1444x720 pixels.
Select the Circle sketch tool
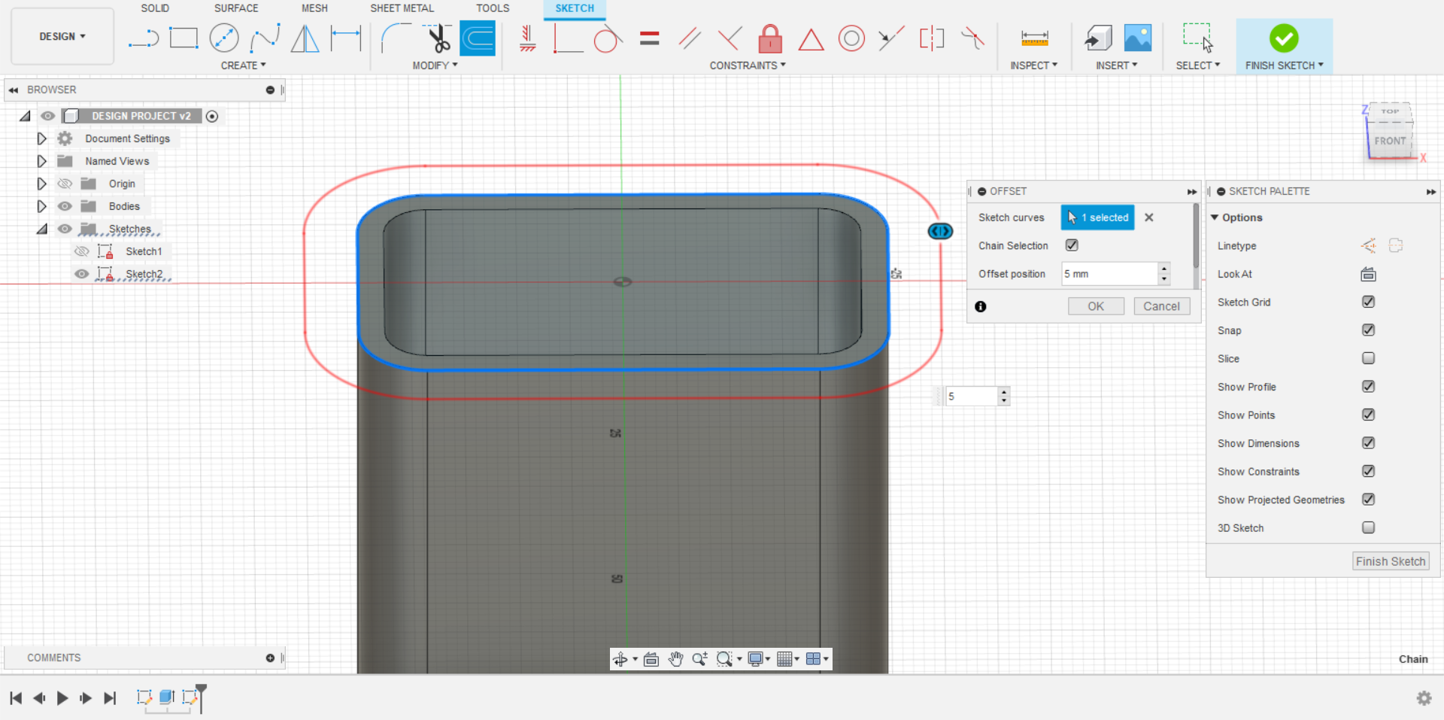tap(224, 38)
